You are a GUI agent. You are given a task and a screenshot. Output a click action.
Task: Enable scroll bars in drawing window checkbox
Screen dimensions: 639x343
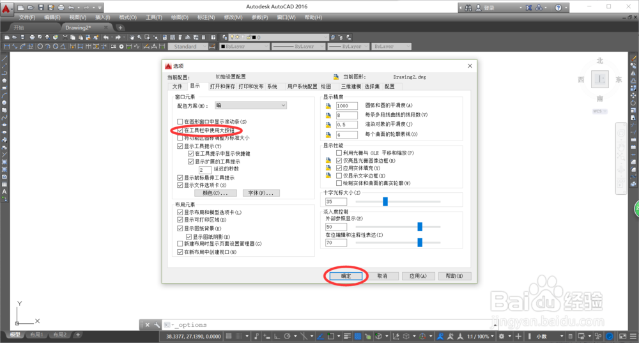coord(180,121)
